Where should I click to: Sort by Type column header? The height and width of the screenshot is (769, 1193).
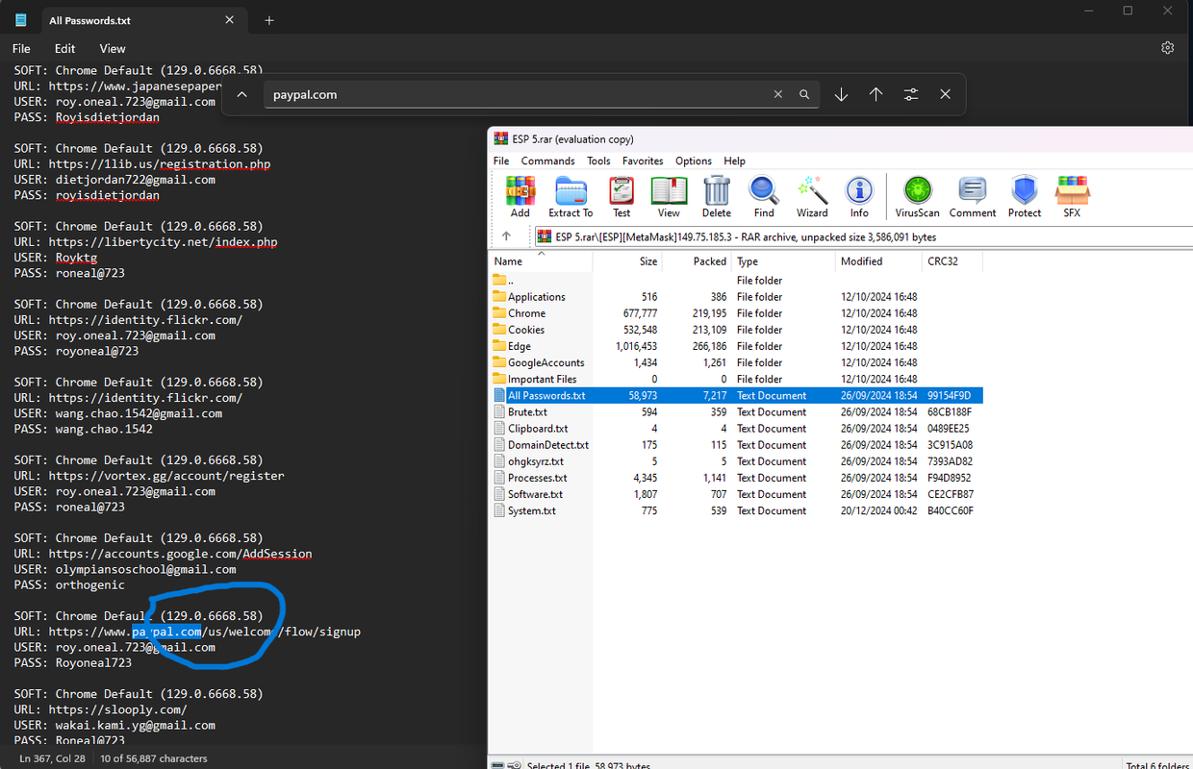(x=784, y=260)
